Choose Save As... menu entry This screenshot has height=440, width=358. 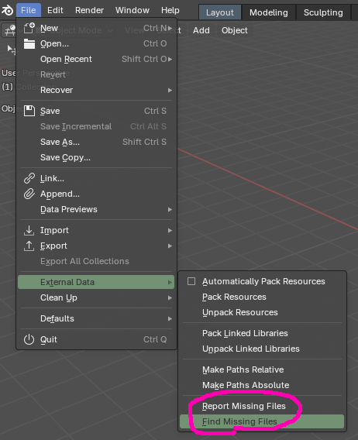tap(96, 142)
